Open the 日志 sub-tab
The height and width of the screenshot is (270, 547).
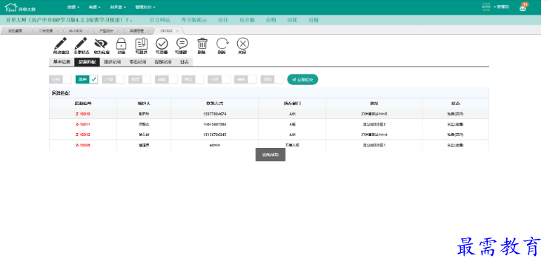(185, 62)
